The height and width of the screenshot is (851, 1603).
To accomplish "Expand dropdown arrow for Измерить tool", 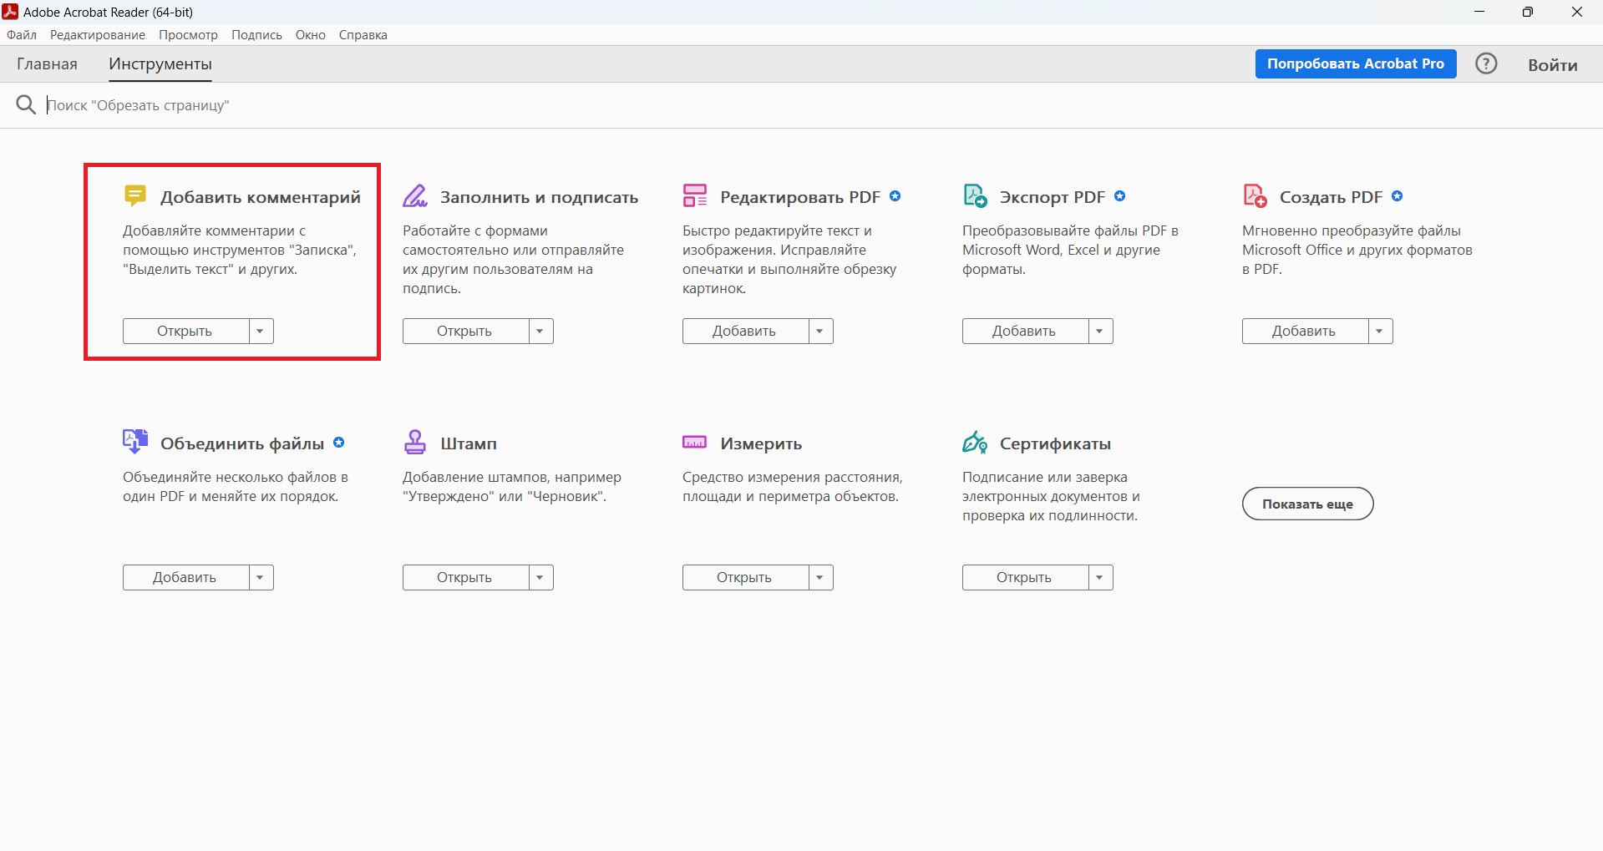I will [820, 578].
